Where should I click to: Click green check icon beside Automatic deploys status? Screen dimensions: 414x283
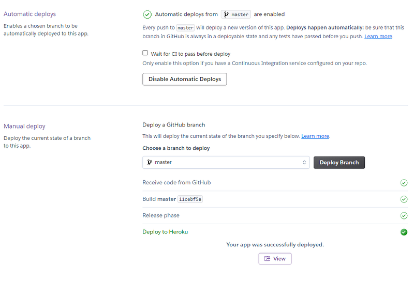[x=147, y=14]
